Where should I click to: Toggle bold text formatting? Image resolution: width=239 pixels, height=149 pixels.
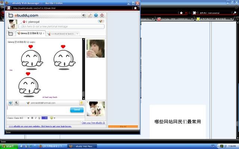32,118
